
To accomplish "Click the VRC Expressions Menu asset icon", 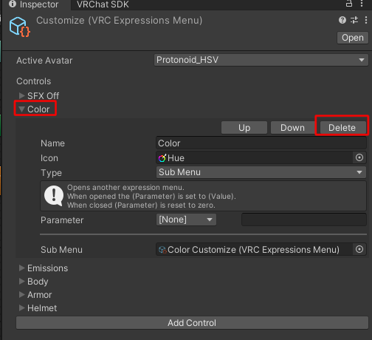I will (x=20, y=27).
